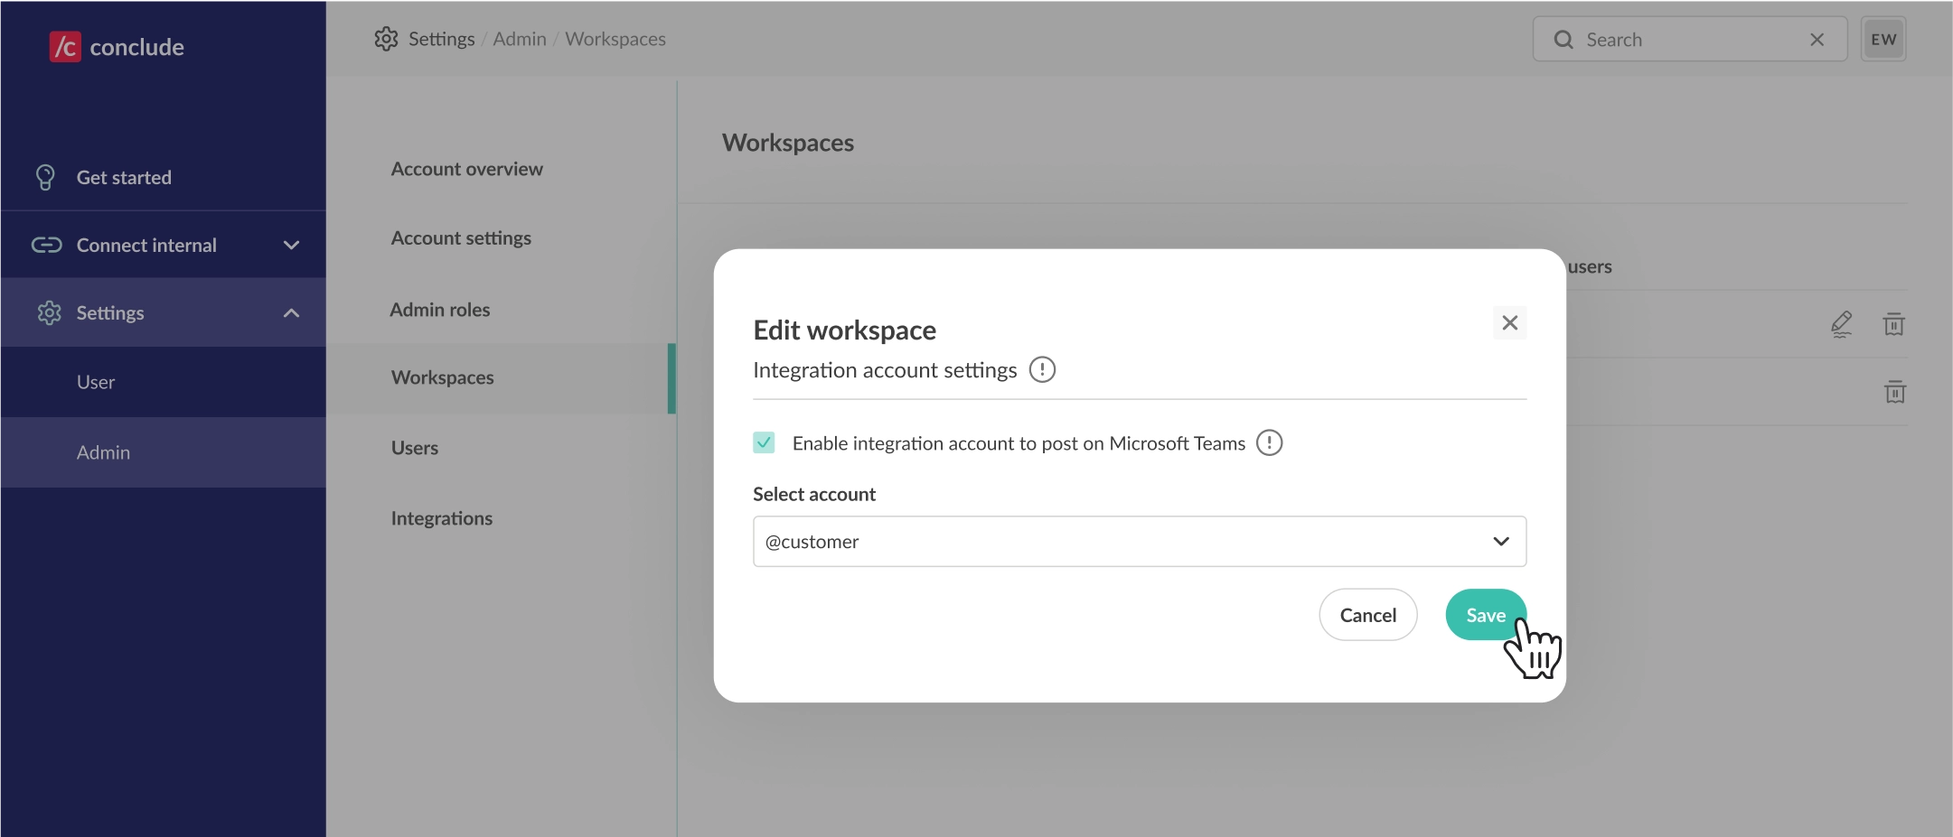The width and height of the screenshot is (1953, 837).
Task: Click the conclude logo
Action: point(117,46)
